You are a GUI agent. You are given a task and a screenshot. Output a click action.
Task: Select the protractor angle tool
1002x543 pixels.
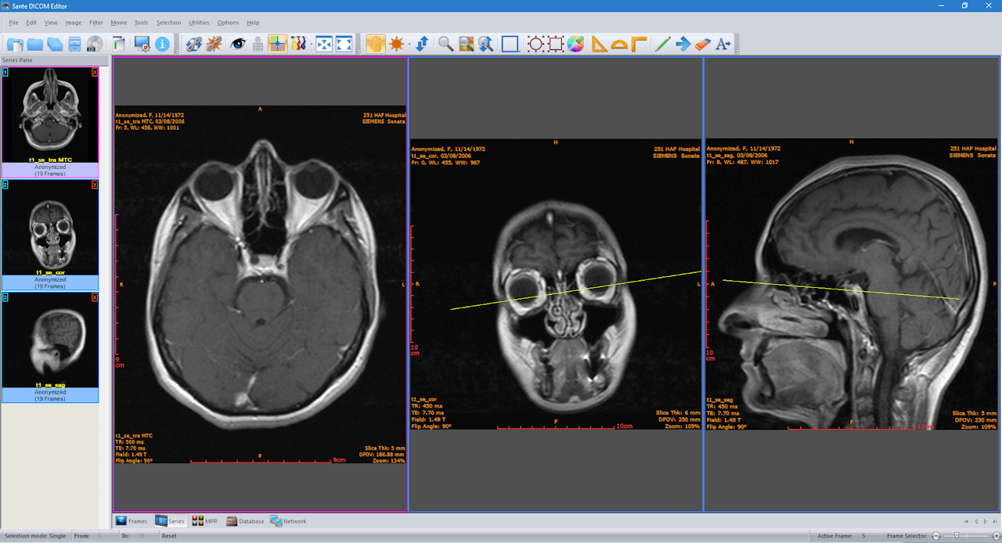pyautogui.click(x=619, y=44)
